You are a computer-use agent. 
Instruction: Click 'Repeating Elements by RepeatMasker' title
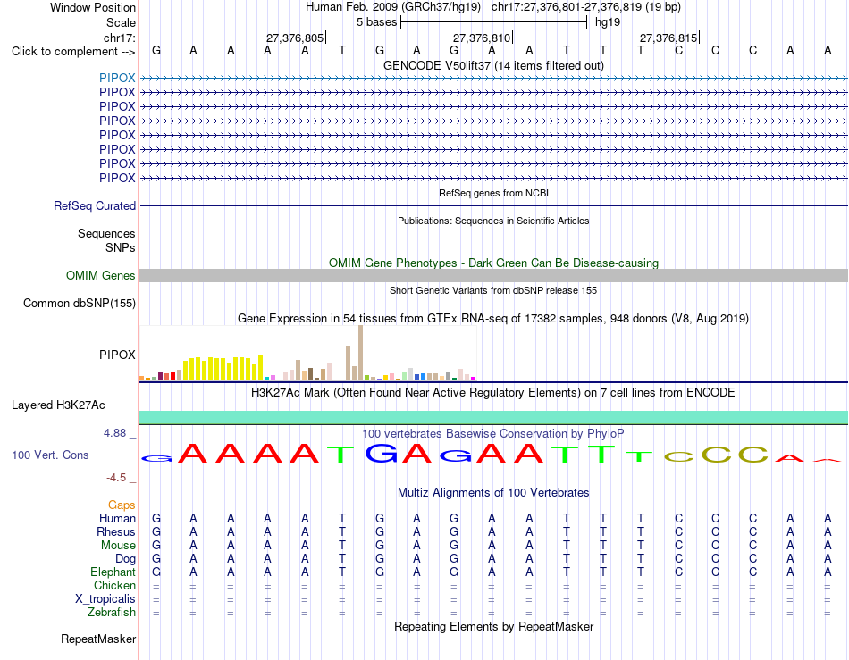493,626
